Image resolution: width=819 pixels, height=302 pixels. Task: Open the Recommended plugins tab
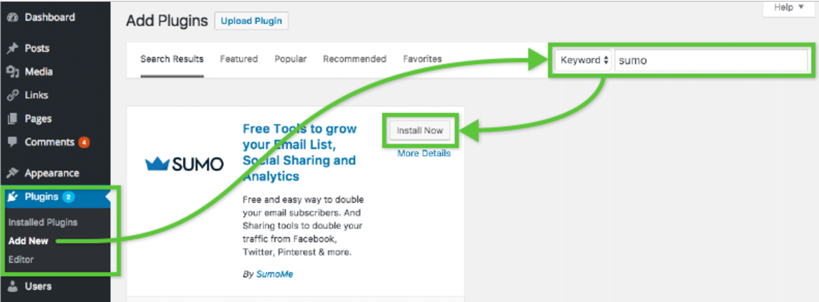pyautogui.click(x=355, y=59)
